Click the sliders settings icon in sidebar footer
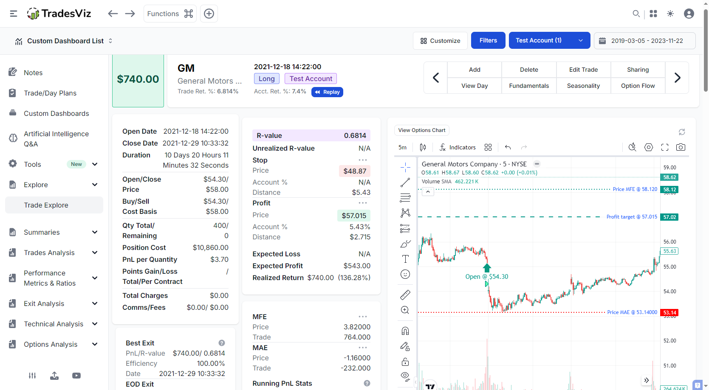709x390 pixels. (x=32, y=376)
